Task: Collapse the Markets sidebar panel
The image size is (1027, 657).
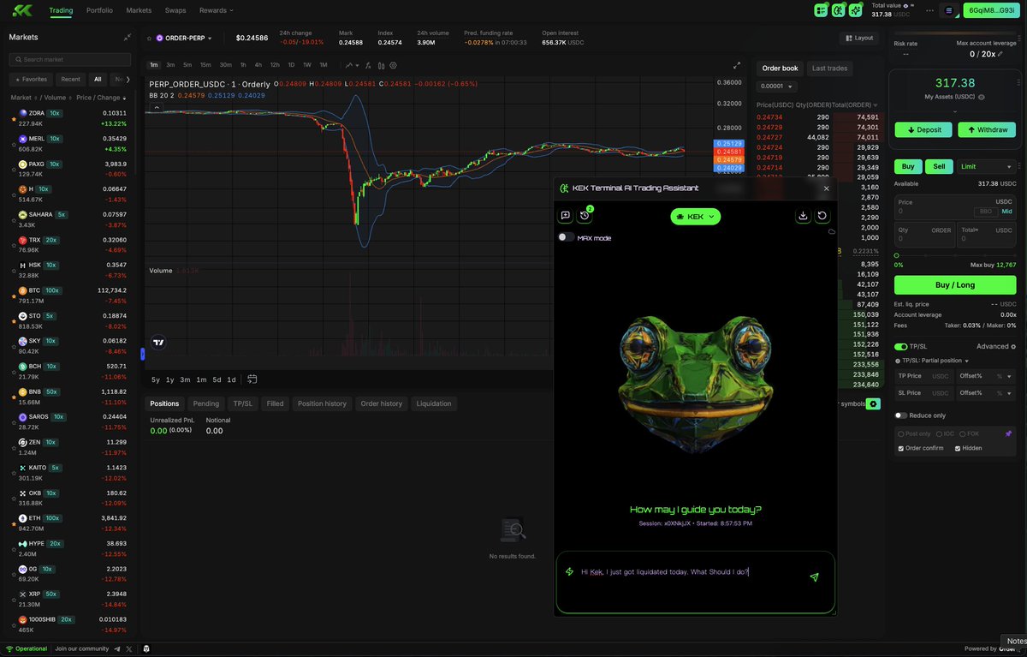Action: point(128,37)
